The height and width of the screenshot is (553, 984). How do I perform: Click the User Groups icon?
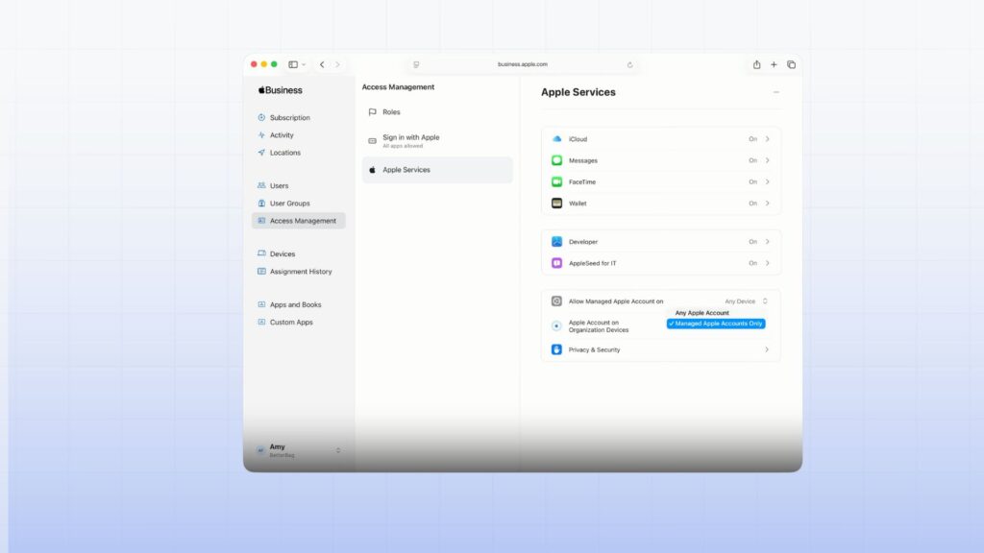(x=261, y=204)
